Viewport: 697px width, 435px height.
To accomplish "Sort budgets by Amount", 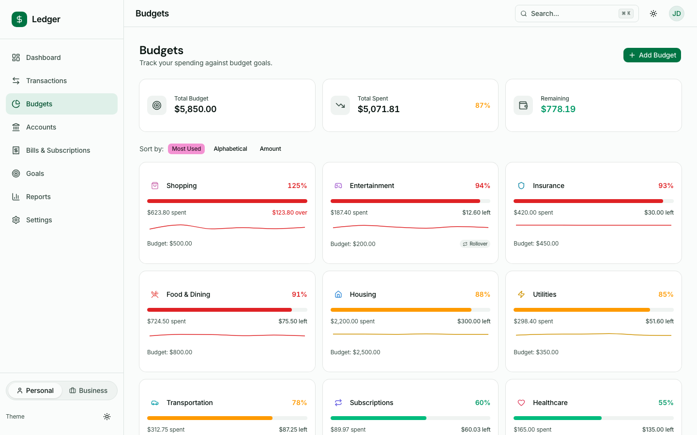I will point(270,148).
